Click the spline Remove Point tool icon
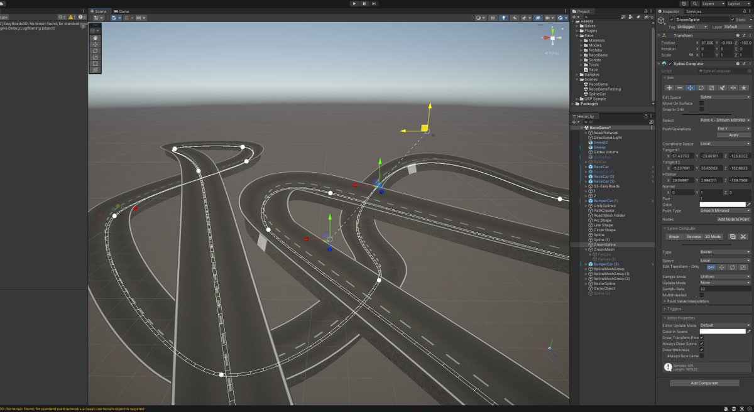This screenshot has width=754, height=412. tap(680, 87)
